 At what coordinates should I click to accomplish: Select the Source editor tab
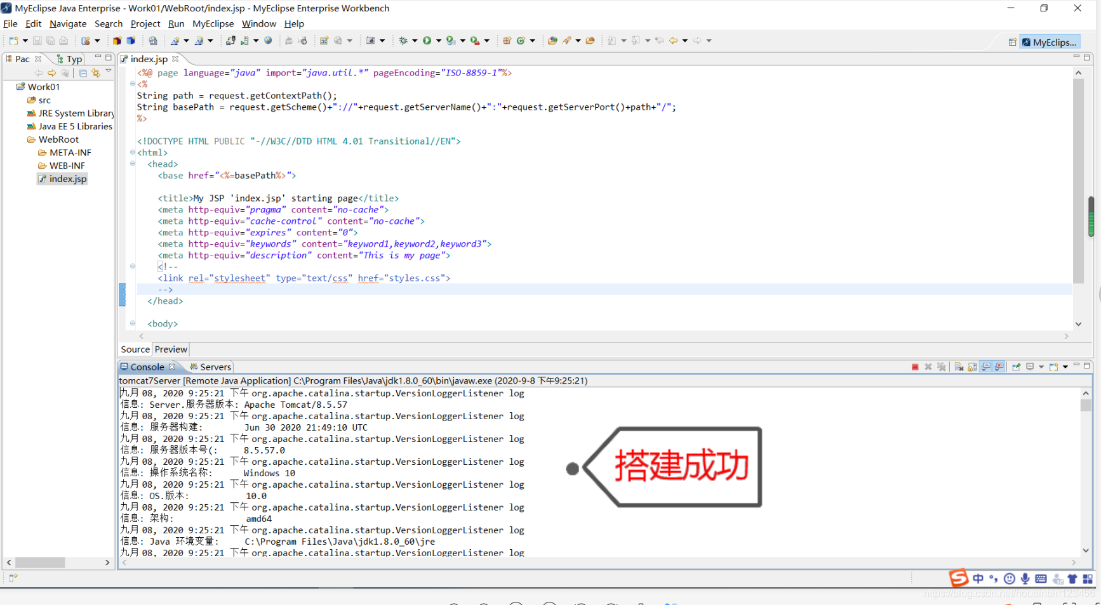pyautogui.click(x=135, y=349)
